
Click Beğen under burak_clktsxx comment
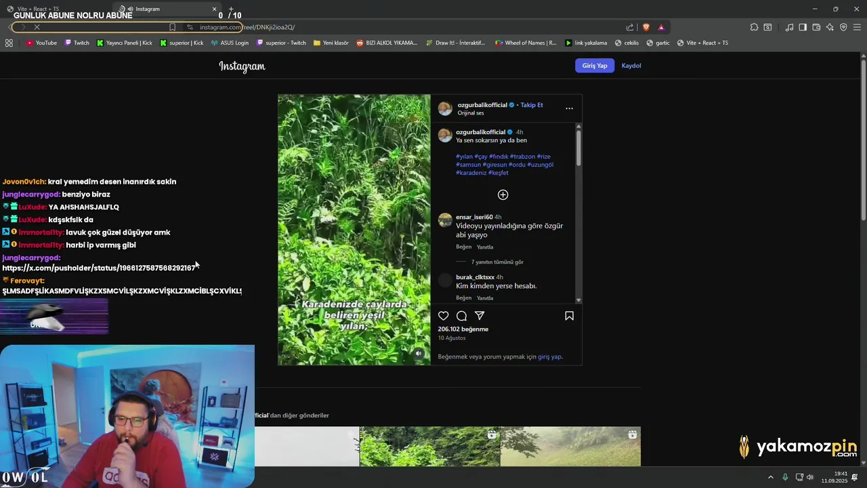[x=463, y=298]
